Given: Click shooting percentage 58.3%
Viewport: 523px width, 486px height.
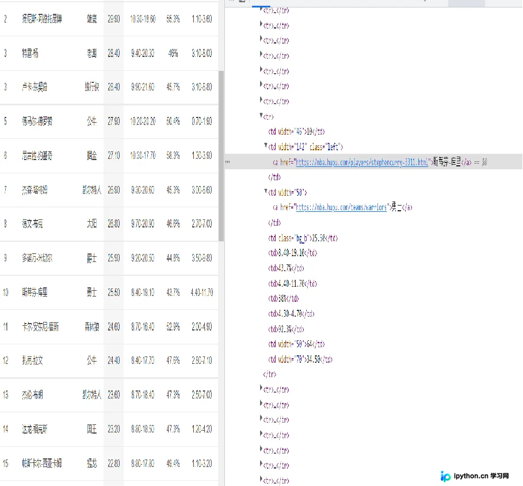Looking at the screenshot, I should 173,155.
